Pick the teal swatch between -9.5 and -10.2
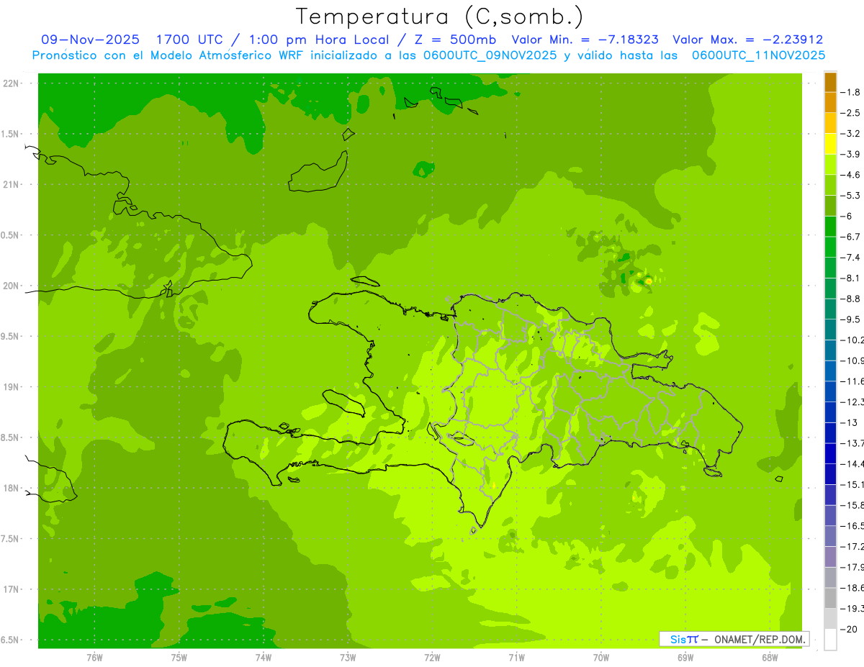This screenshot has width=864, height=667. click(x=830, y=330)
